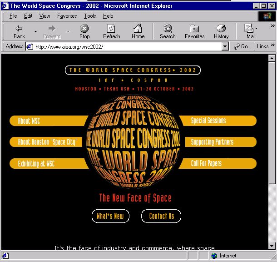The image size is (277, 262).
Task: Click the page icon in Address bar
Action: (30, 46)
